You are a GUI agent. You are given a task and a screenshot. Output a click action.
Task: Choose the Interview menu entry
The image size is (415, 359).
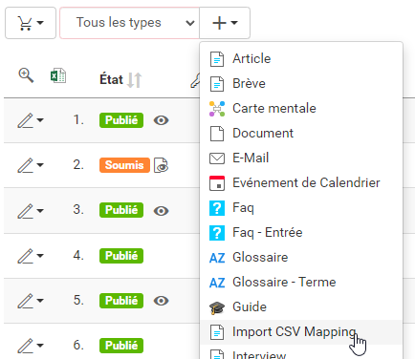pos(301,352)
